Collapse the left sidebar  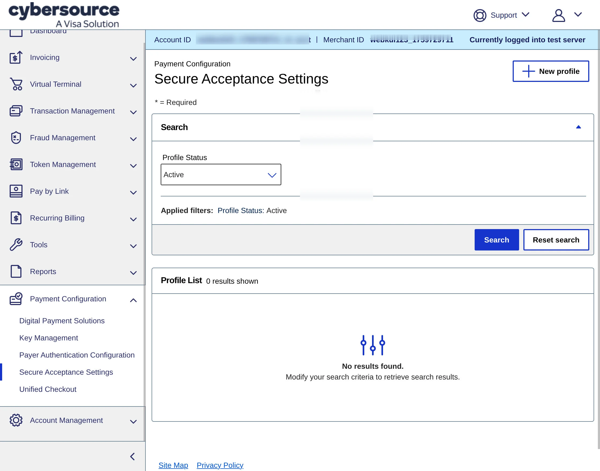(132, 456)
